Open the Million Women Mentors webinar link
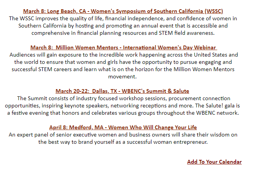Viewport: 256px width, 169px height. point(123,47)
